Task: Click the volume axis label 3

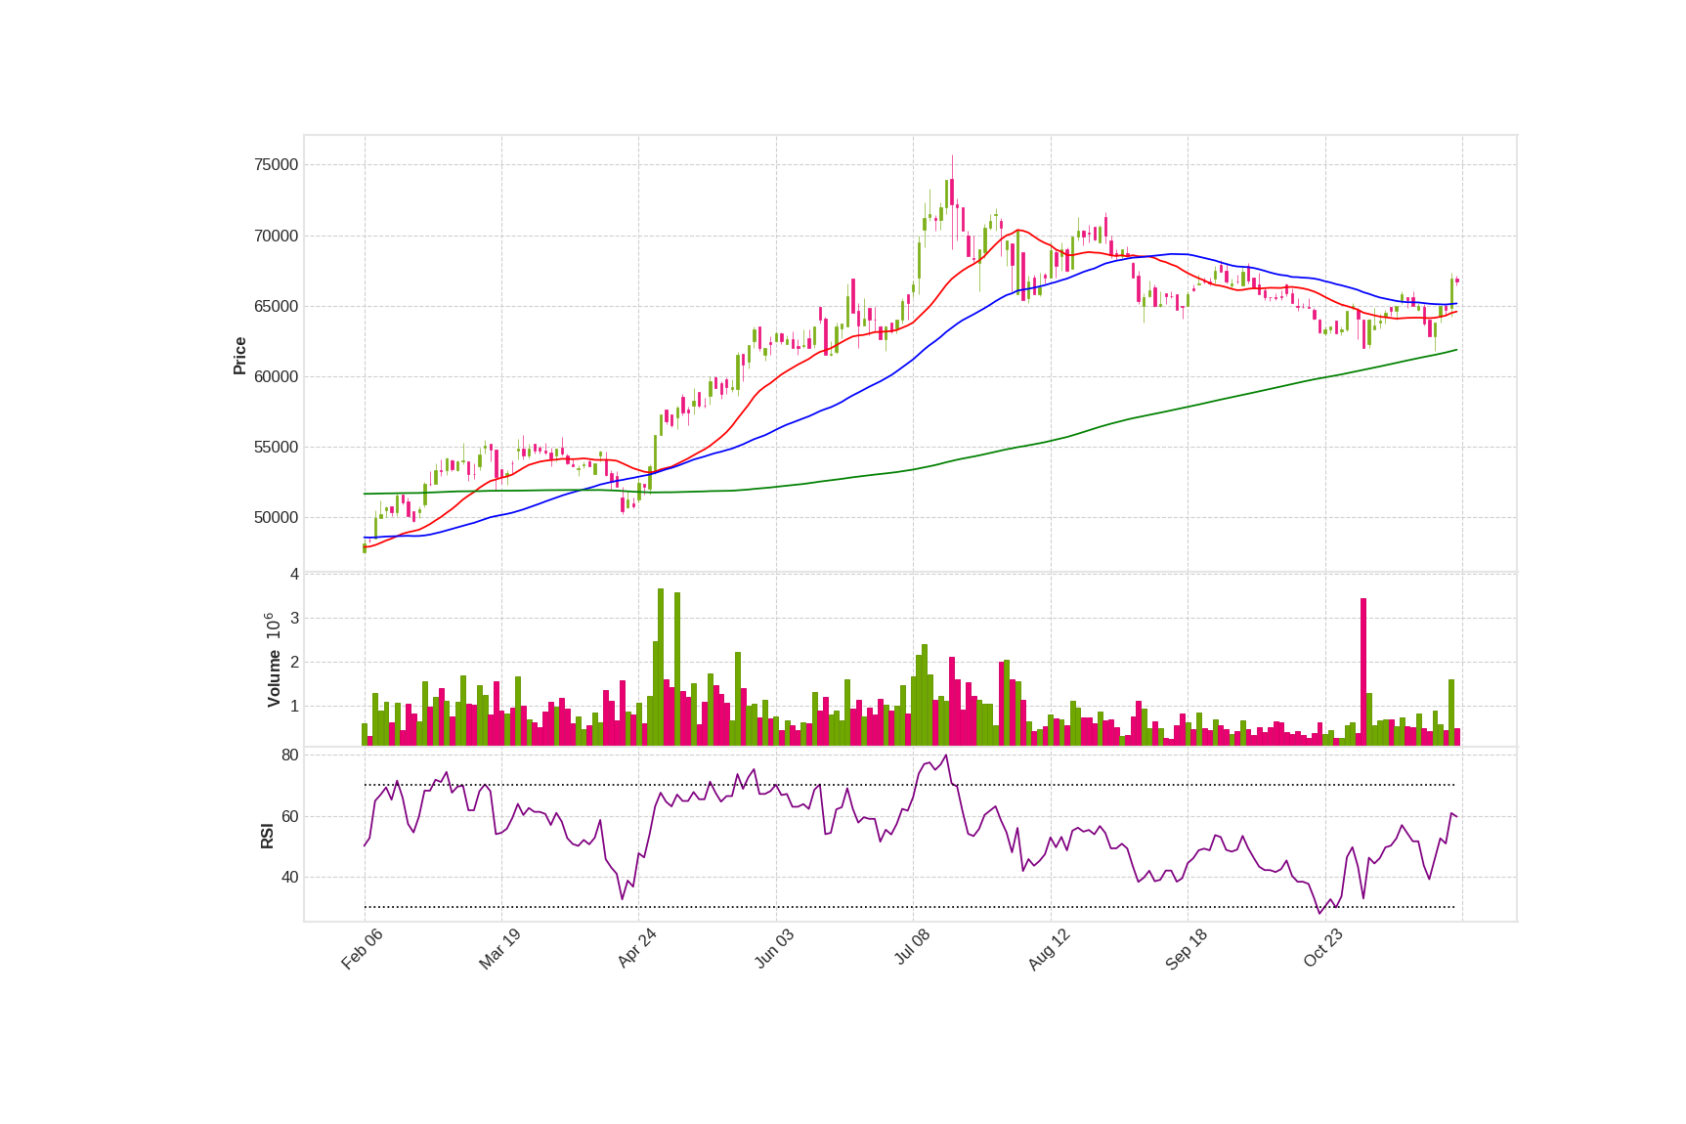Action: click(294, 619)
